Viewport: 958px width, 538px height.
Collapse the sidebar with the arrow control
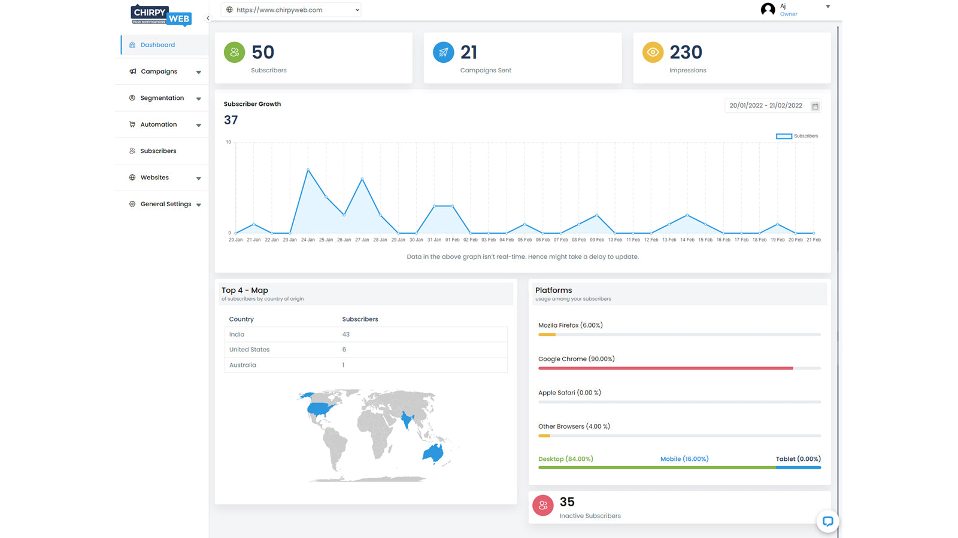click(208, 18)
